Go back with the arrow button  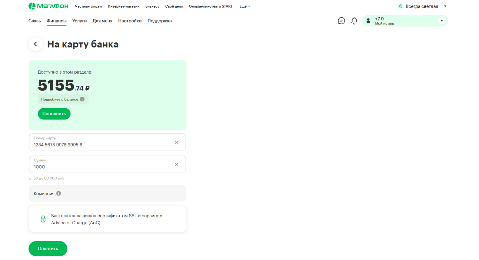[x=35, y=44]
